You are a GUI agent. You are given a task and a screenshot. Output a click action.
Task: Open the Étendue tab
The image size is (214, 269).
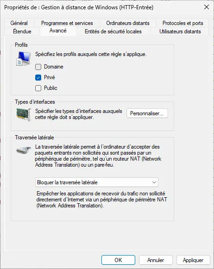(x=22, y=31)
